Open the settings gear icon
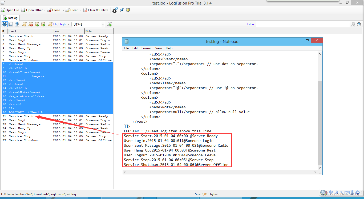364x199 pixels. [x=115, y=10]
